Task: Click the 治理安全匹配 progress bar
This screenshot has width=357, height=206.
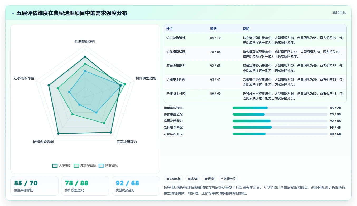Action: tap(280, 127)
